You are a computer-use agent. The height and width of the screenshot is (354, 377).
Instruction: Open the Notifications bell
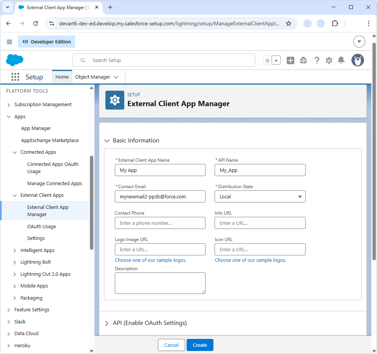[x=341, y=60]
